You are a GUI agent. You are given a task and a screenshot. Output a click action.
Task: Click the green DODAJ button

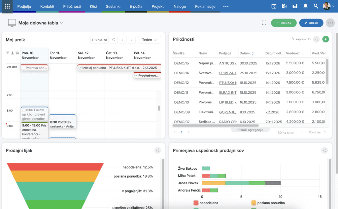click(284, 23)
